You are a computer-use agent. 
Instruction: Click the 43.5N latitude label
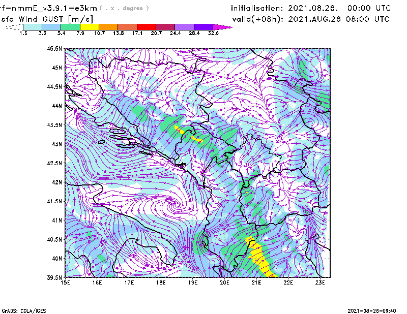[54, 125]
